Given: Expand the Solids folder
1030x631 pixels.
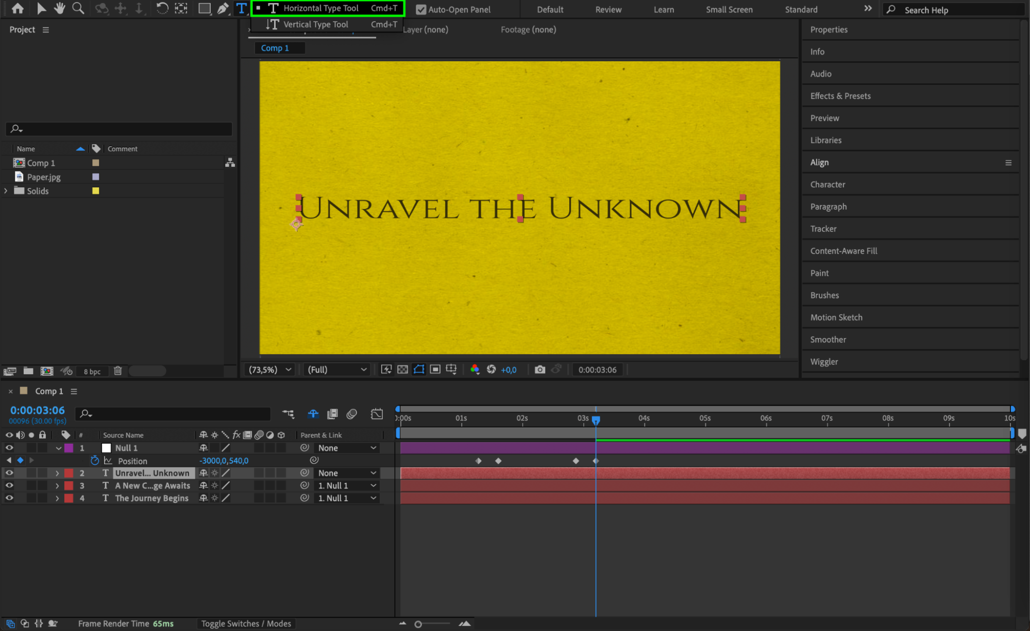Looking at the screenshot, I should 6,191.
